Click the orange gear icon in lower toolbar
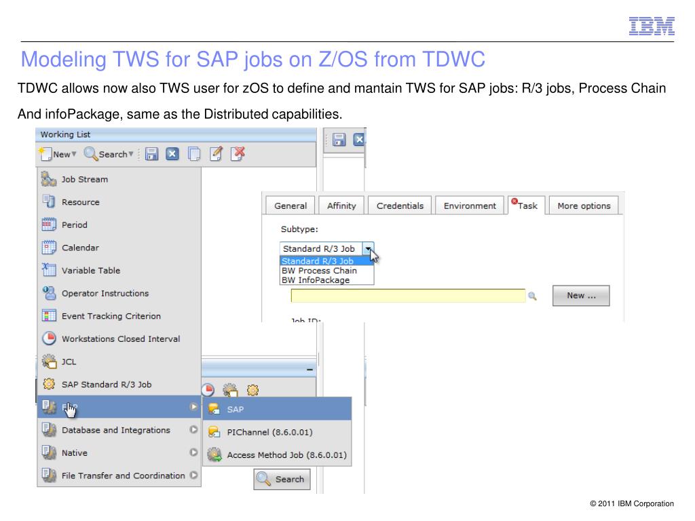Viewport: 695px width, 521px height. [x=252, y=390]
